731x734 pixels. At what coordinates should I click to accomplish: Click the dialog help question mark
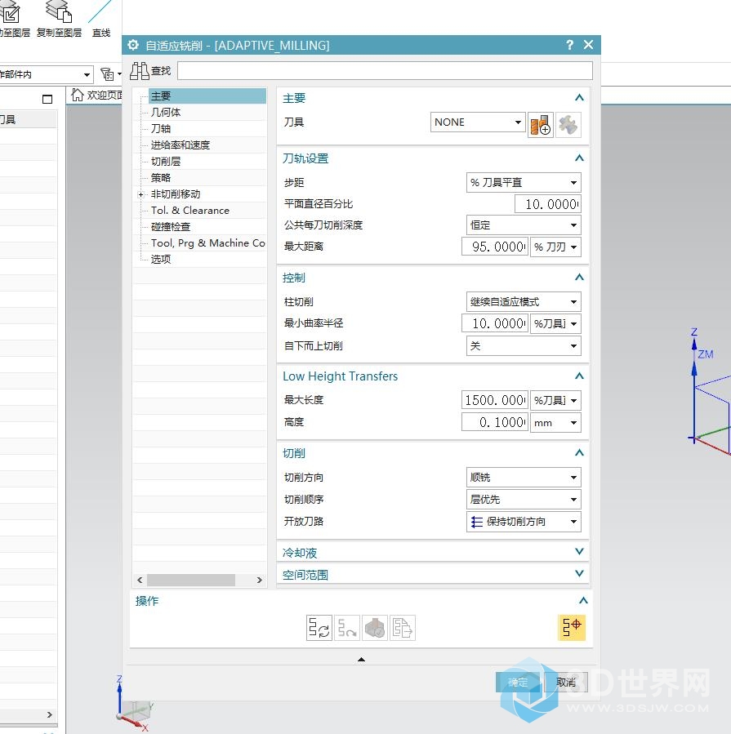point(569,46)
